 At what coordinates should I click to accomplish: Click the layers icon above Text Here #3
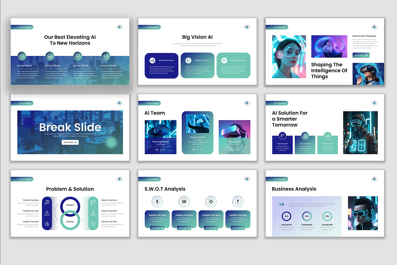(x=328, y=135)
